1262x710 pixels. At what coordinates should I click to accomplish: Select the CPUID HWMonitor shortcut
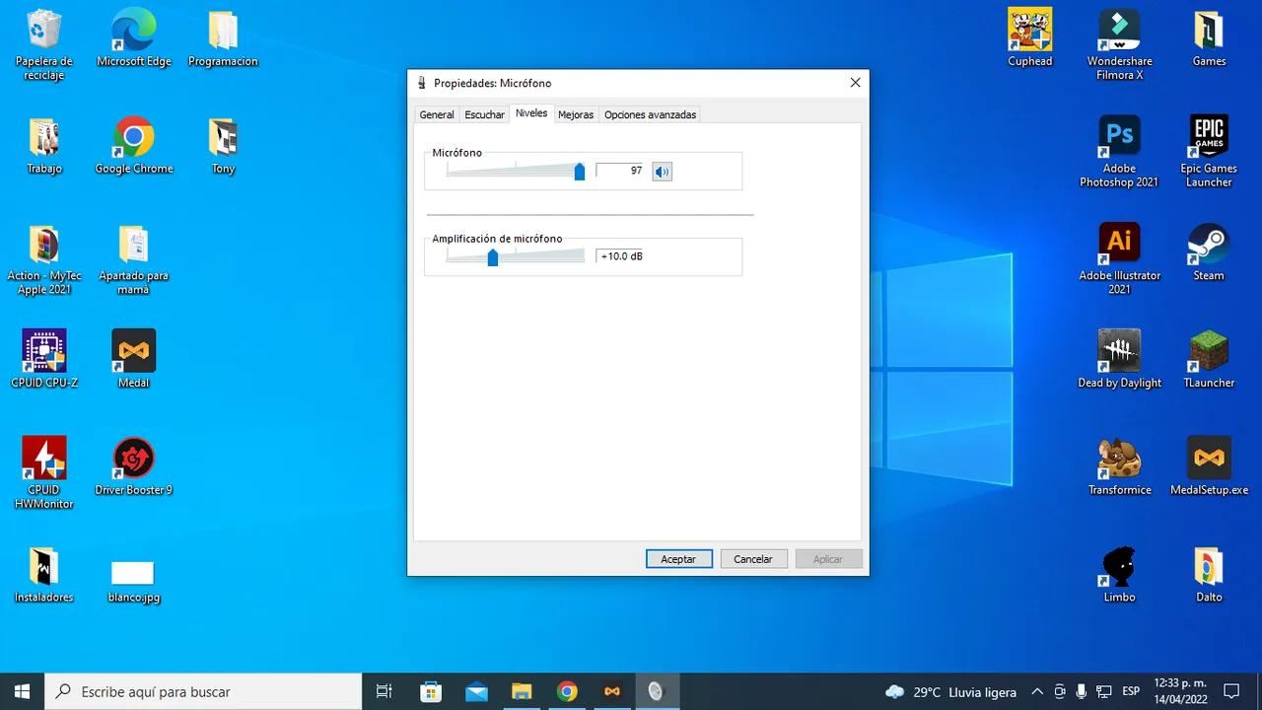tap(44, 472)
